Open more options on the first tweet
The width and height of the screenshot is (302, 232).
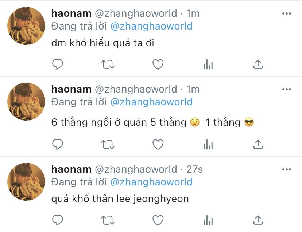point(287,13)
